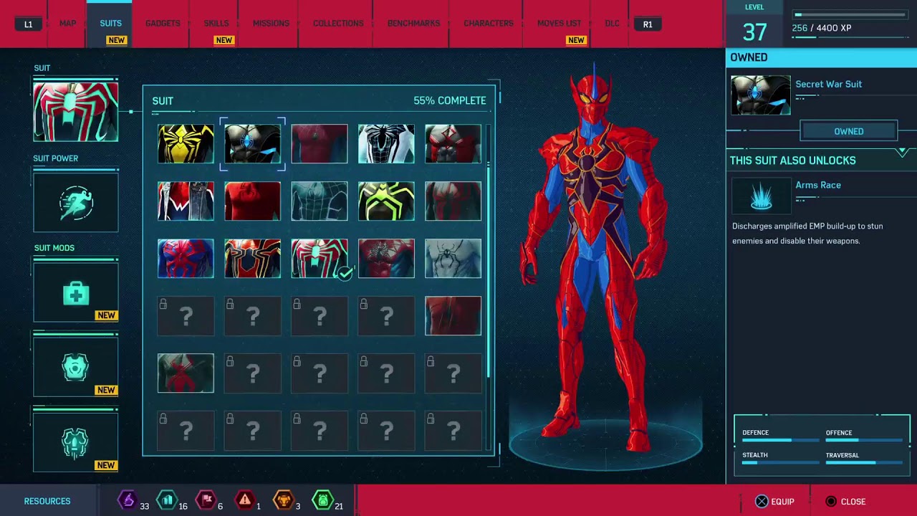
Task: Click the RESOURCES label
Action: (x=47, y=502)
